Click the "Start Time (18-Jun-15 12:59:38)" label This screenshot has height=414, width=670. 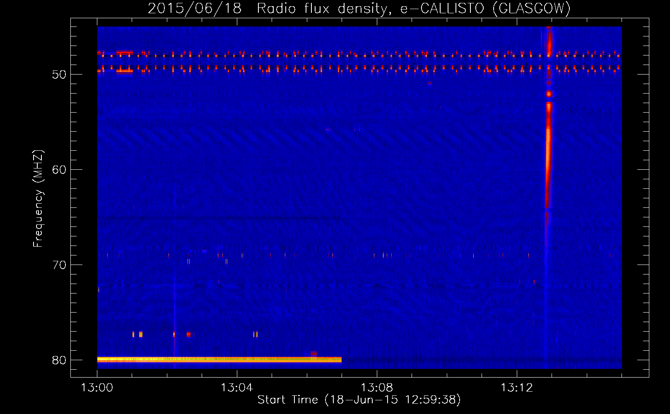click(359, 400)
